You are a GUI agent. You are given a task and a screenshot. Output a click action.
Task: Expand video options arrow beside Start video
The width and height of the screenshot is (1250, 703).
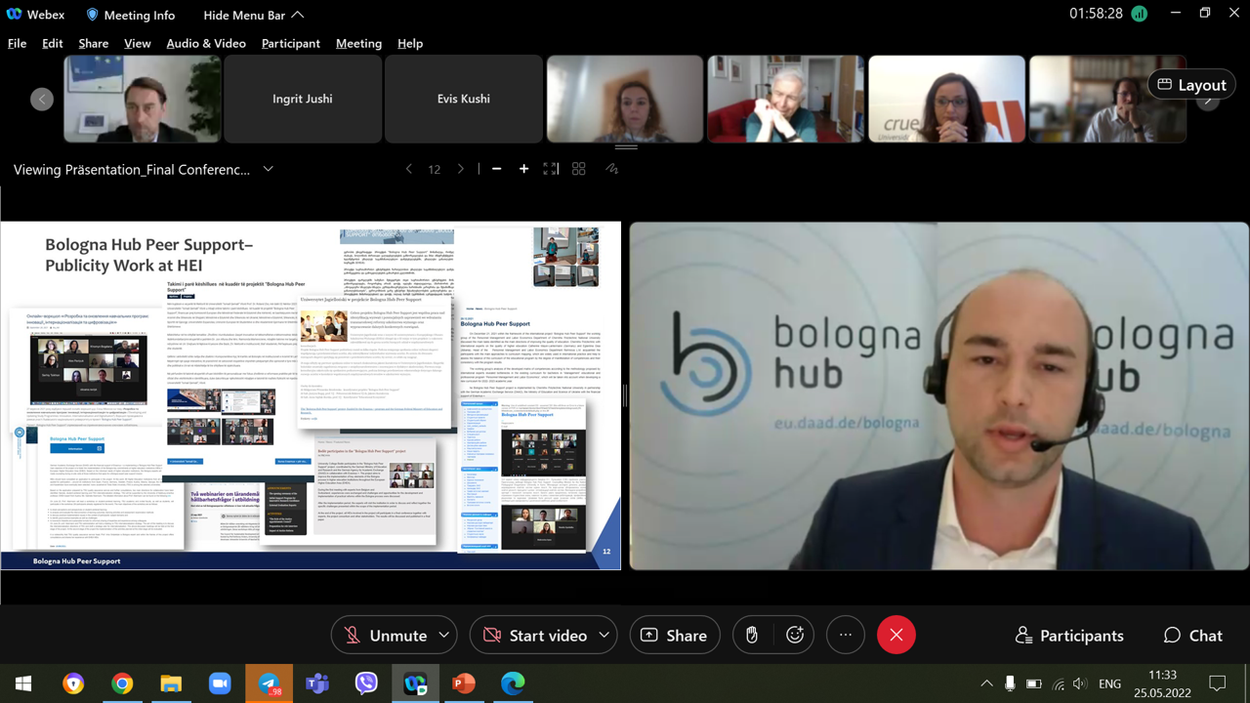(x=604, y=636)
